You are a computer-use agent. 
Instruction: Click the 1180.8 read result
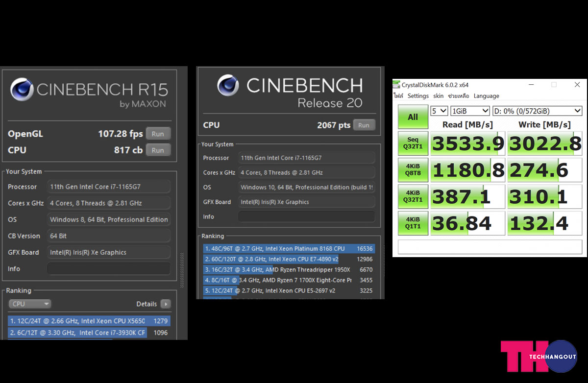tap(468, 170)
